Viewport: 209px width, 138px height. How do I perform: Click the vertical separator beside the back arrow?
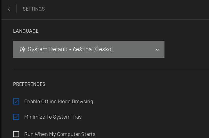16,9
